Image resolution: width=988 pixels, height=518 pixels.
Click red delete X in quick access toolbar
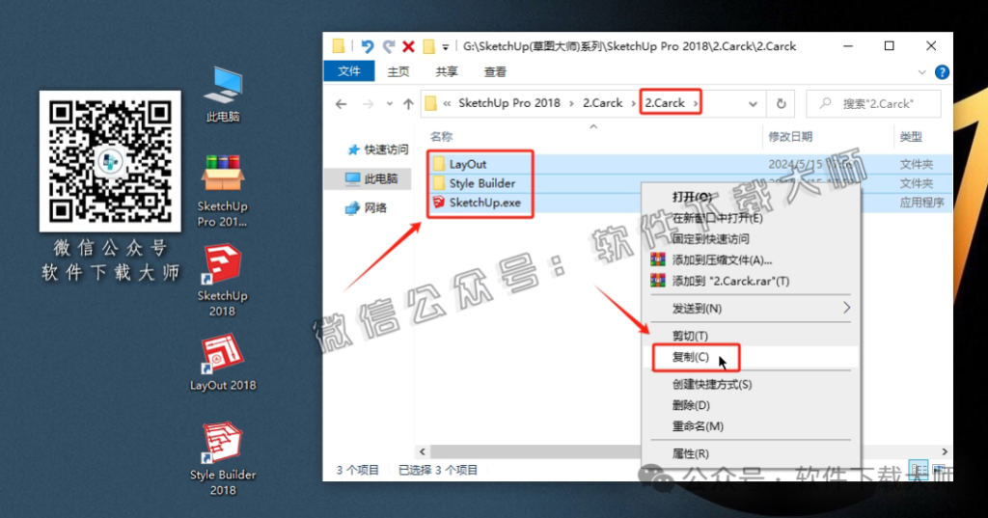(408, 46)
